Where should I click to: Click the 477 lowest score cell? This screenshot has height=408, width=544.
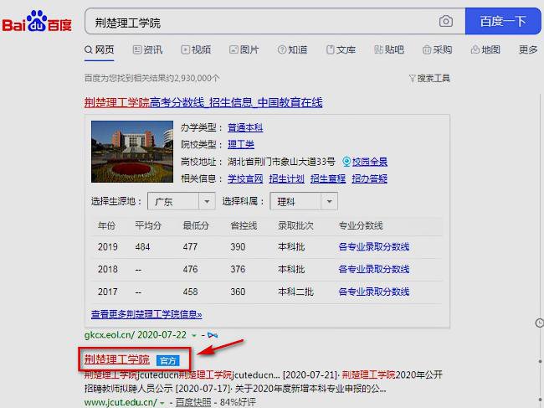pyautogui.click(x=190, y=247)
